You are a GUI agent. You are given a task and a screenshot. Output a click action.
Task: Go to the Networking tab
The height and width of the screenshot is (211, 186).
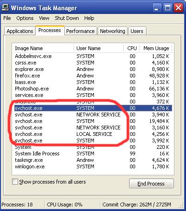tap(112, 31)
